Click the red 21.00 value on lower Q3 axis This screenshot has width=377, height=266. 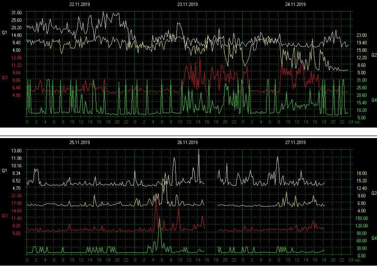point(17,195)
